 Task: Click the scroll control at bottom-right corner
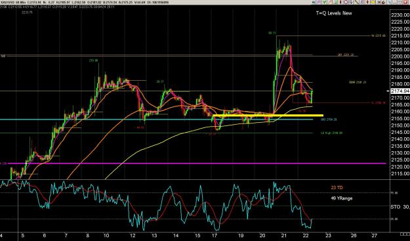coord(405,234)
